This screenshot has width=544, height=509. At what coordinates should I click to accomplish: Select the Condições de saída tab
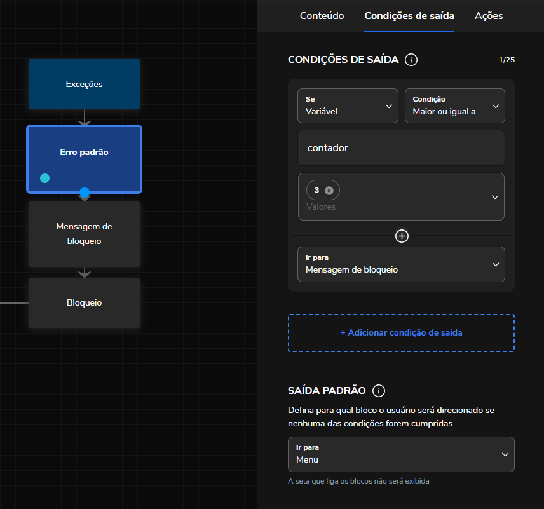point(409,16)
